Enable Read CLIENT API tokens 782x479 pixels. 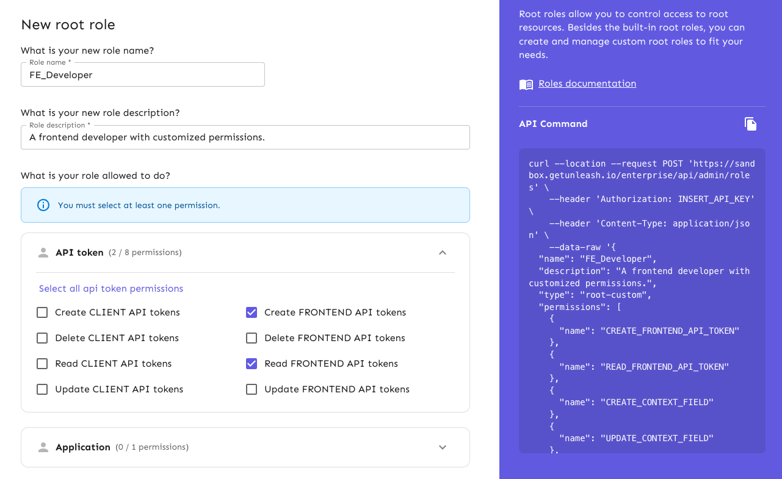42,363
